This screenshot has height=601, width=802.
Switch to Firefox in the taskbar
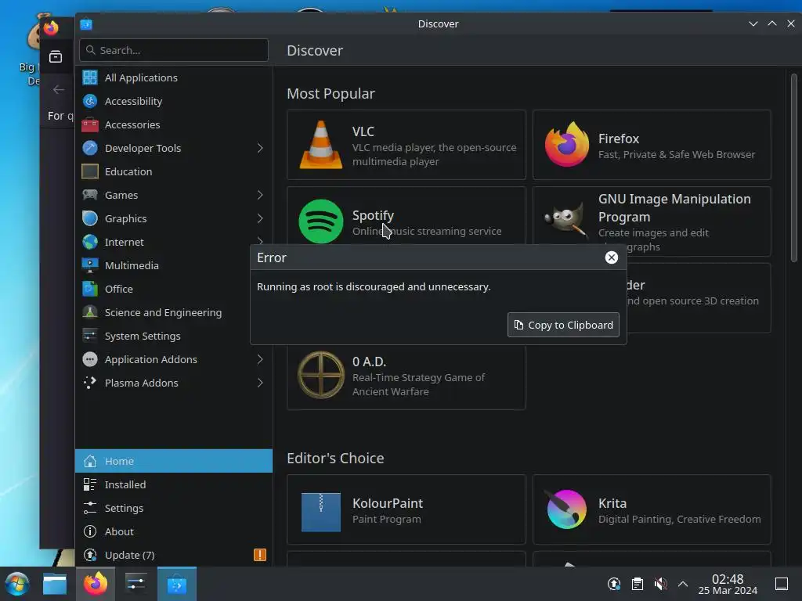96,584
